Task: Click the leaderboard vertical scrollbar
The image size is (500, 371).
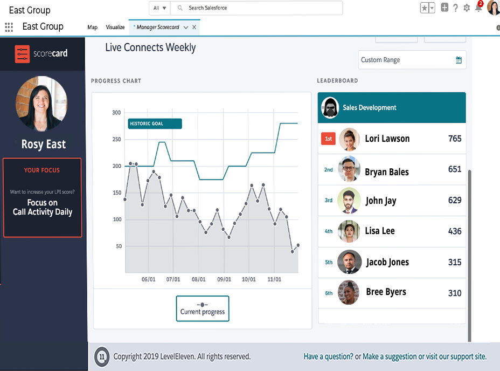Action: (469, 256)
